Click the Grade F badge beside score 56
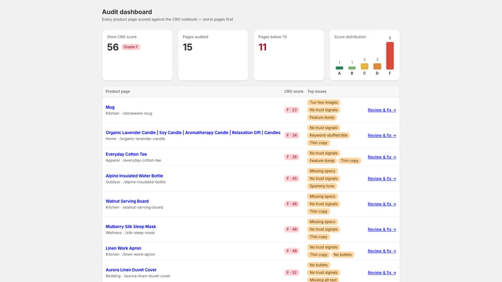The width and height of the screenshot is (502, 282). [x=131, y=47]
